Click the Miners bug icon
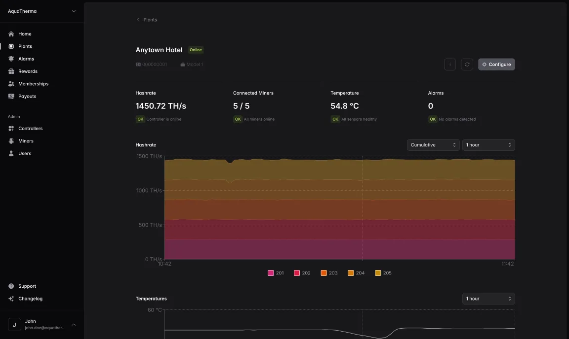 (11, 140)
